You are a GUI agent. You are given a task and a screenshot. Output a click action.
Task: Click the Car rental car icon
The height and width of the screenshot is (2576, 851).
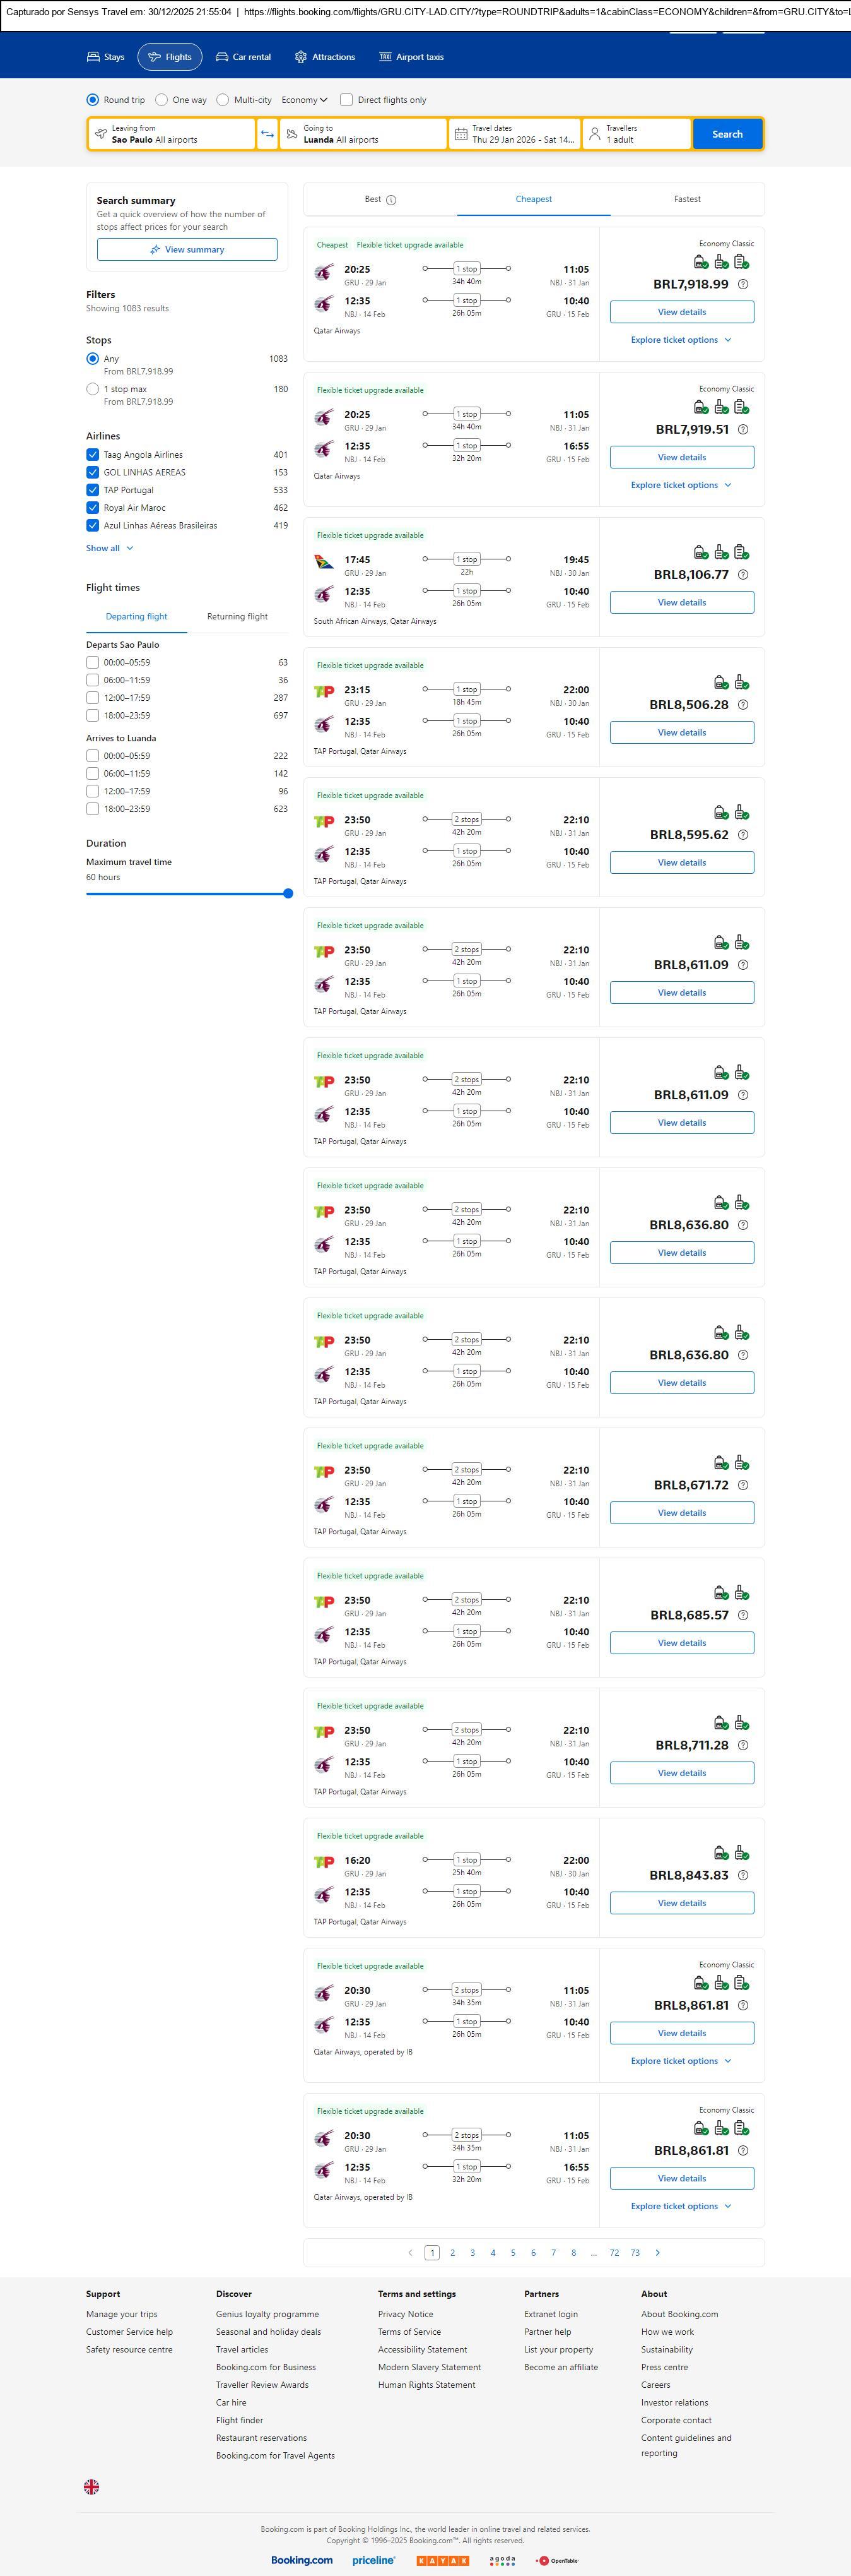click(223, 57)
